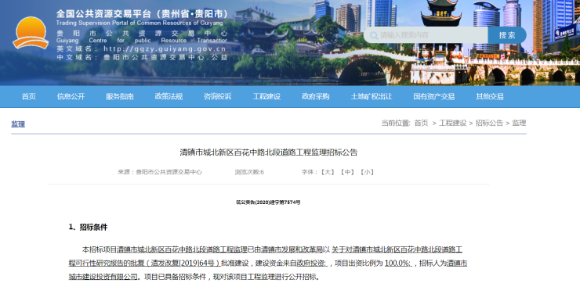Click the orange sun site logo
The height and width of the screenshot is (294, 580).
point(31,33)
